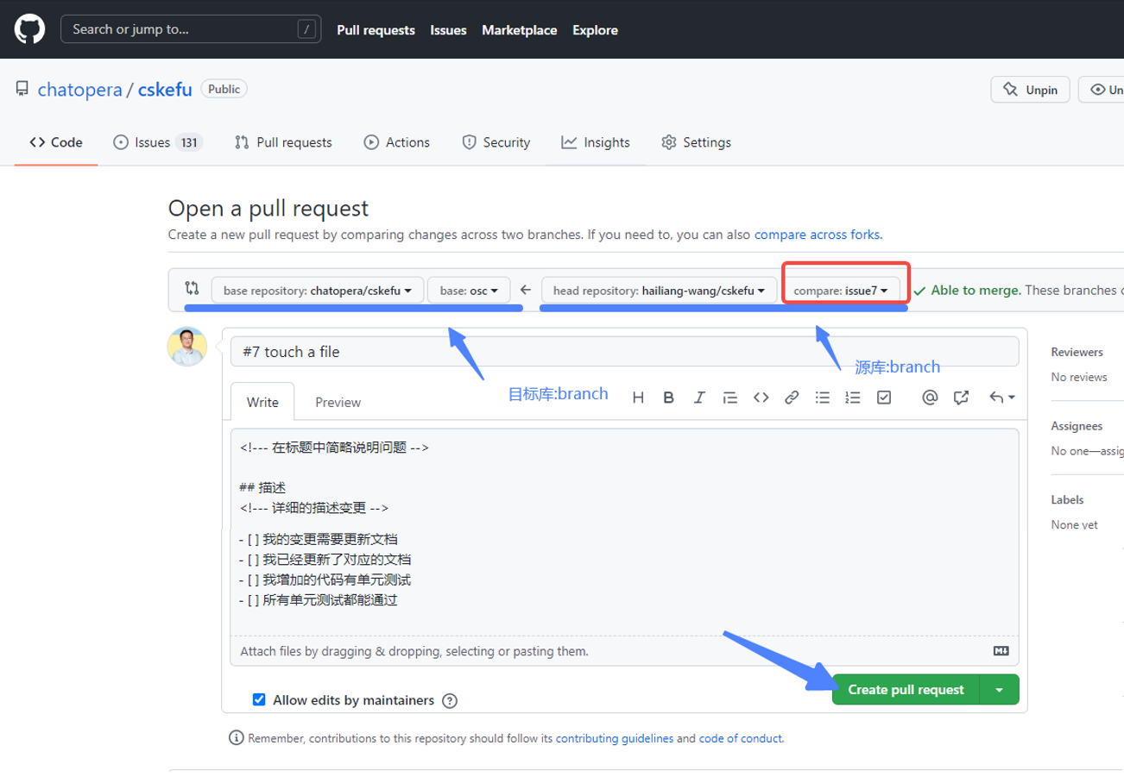Click the compare branches swap icon
The width and height of the screenshot is (1124, 777).
pos(193,289)
